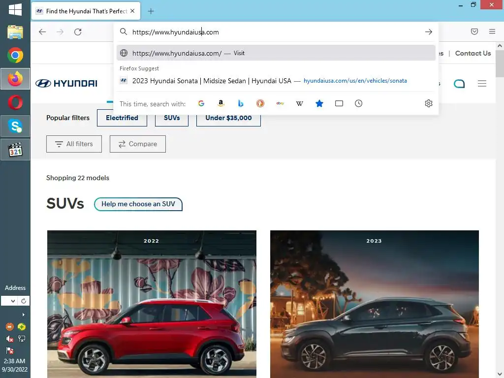This screenshot has width=504, height=378.
Task: Open the 2022 red SUV card
Action: [x=152, y=304]
